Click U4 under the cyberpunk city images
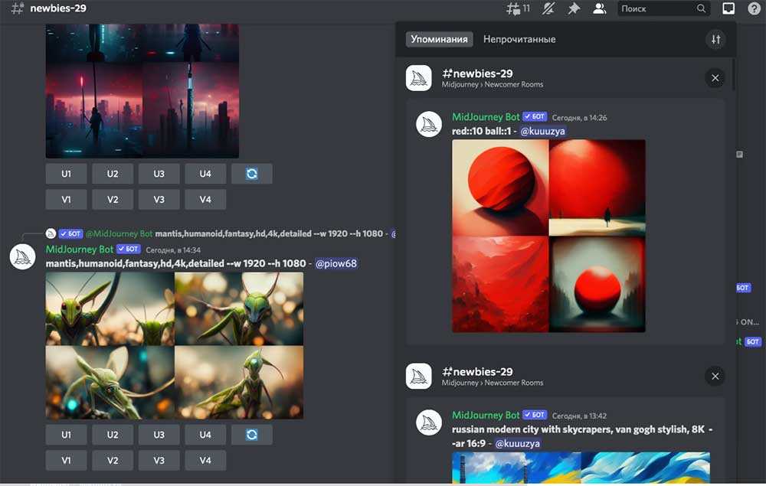 point(205,174)
